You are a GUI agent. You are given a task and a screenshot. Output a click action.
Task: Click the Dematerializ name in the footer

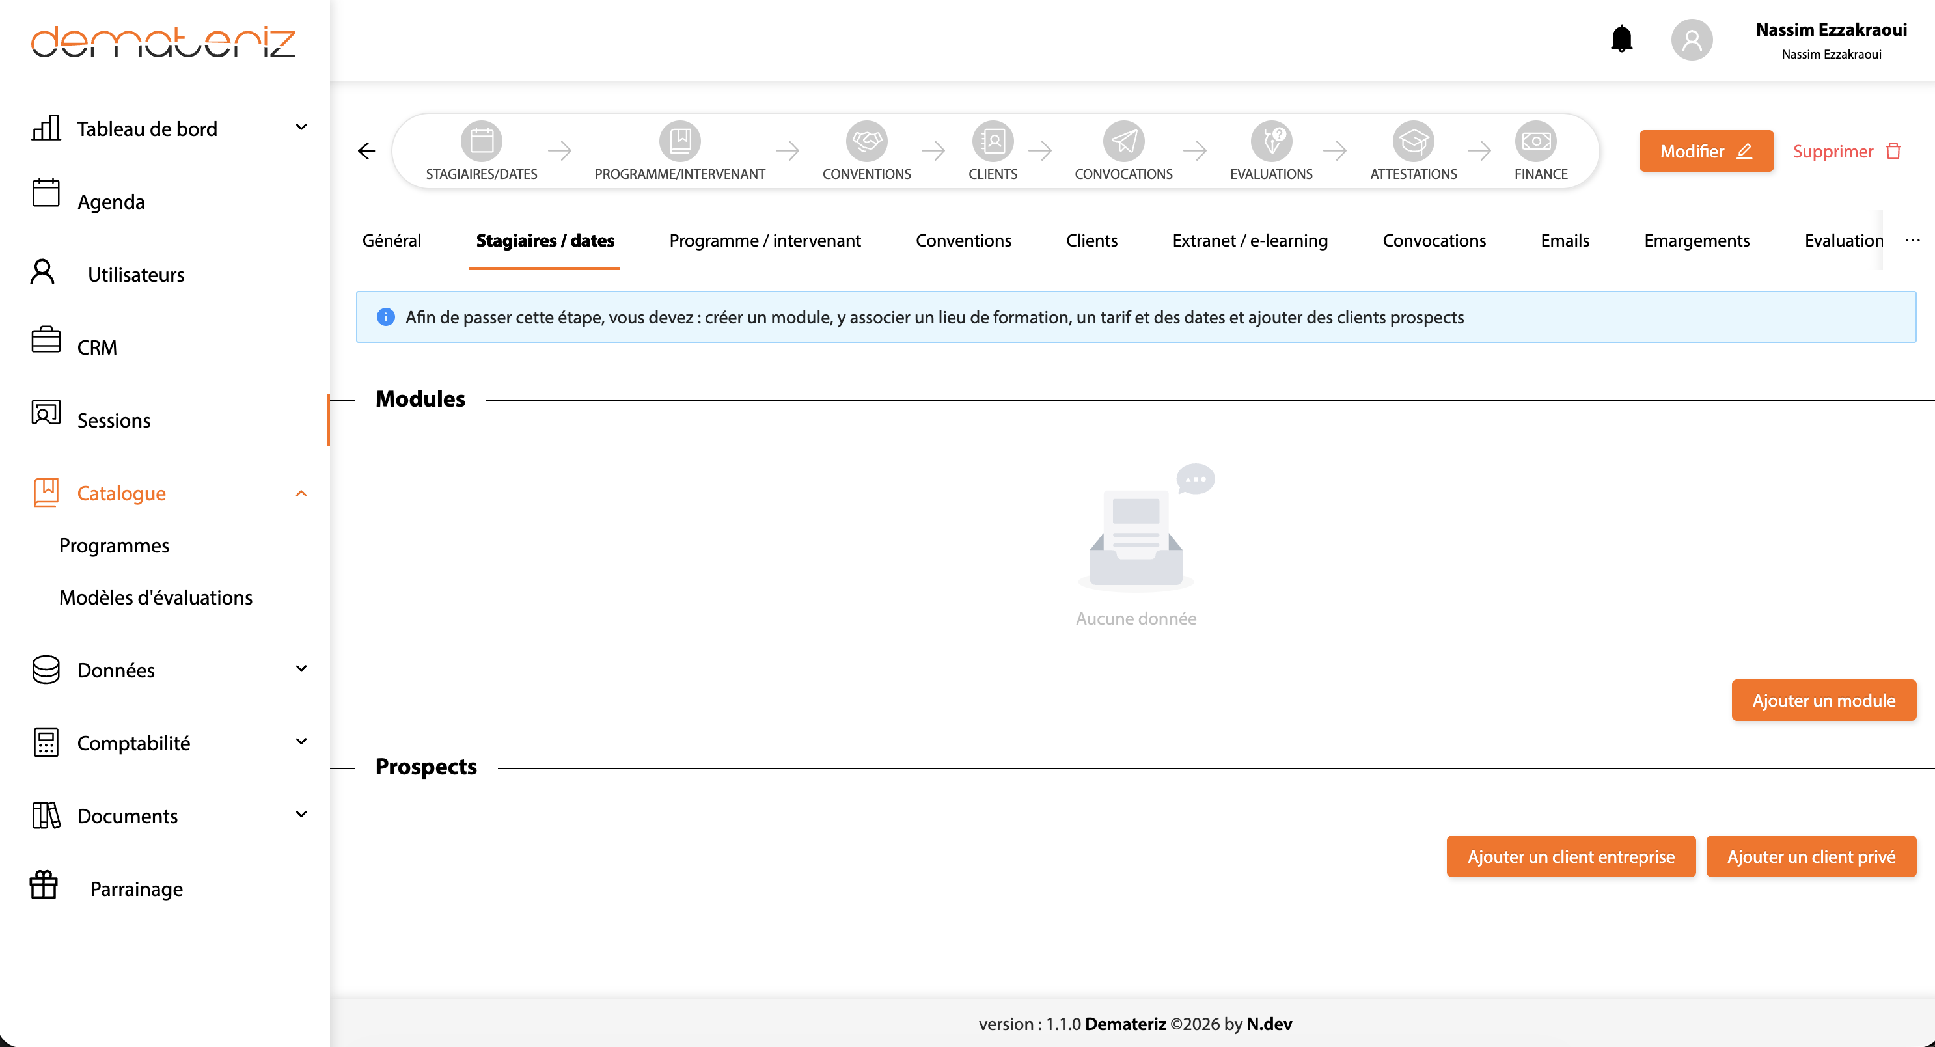pyautogui.click(x=1125, y=1023)
